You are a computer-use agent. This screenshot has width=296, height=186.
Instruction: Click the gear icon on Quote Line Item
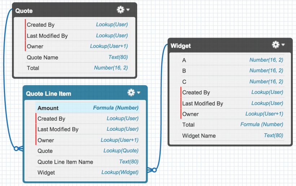coord(131,93)
